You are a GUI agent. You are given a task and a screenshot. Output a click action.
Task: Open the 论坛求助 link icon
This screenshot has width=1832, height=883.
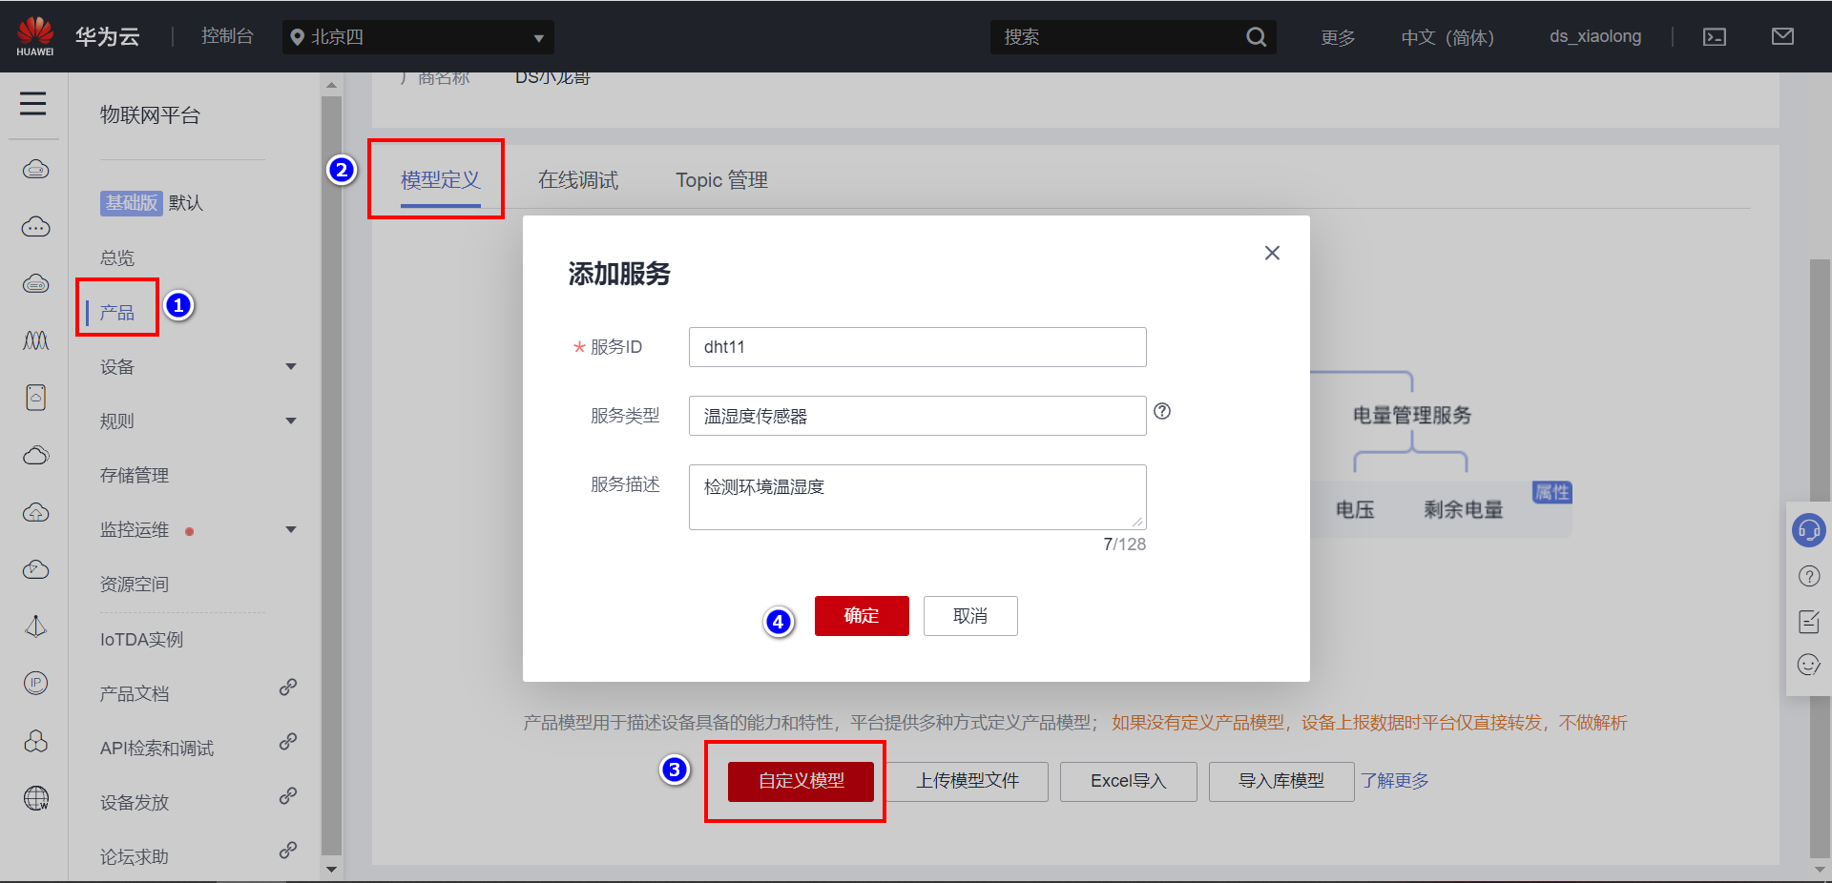[288, 851]
